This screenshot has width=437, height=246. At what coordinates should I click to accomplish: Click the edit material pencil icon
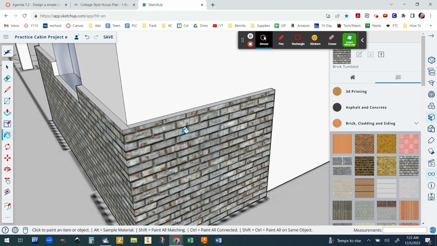359,55
